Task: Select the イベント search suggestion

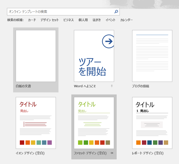Action: tap(110, 20)
